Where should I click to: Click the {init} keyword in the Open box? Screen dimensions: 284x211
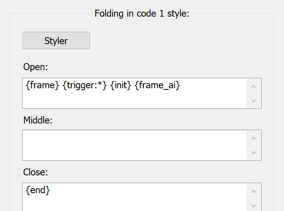click(120, 85)
